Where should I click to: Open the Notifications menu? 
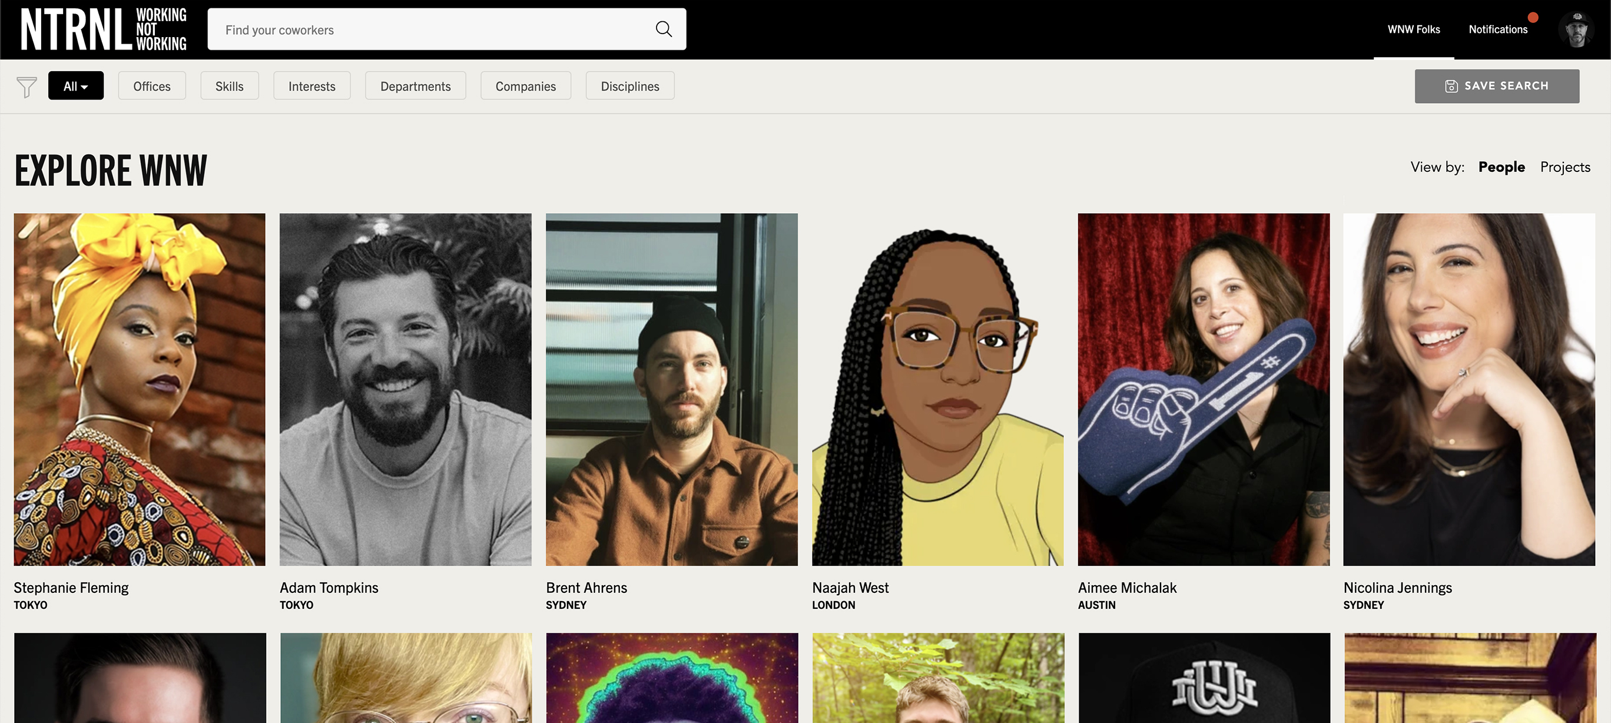tap(1498, 29)
